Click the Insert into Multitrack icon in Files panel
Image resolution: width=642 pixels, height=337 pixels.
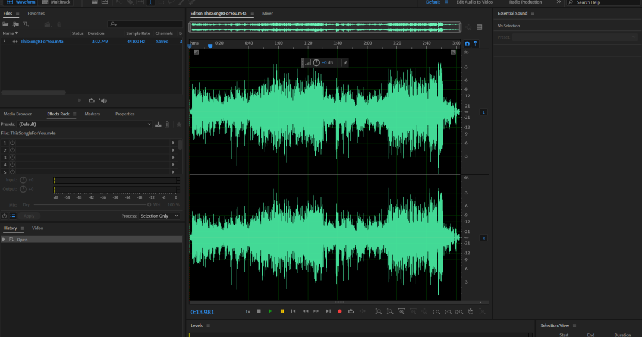(x=48, y=24)
